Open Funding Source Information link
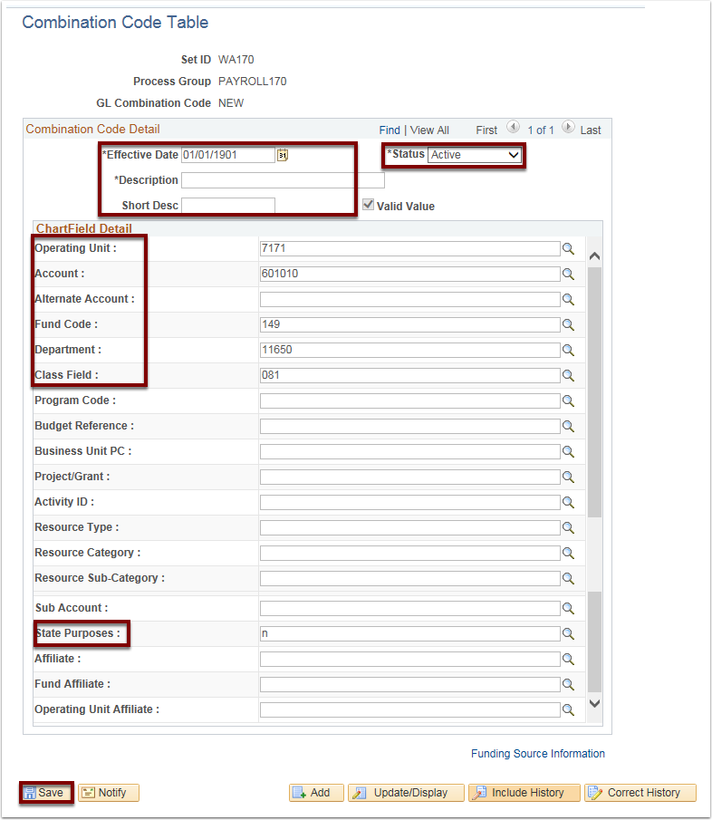712x820 pixels. (538, 754)
